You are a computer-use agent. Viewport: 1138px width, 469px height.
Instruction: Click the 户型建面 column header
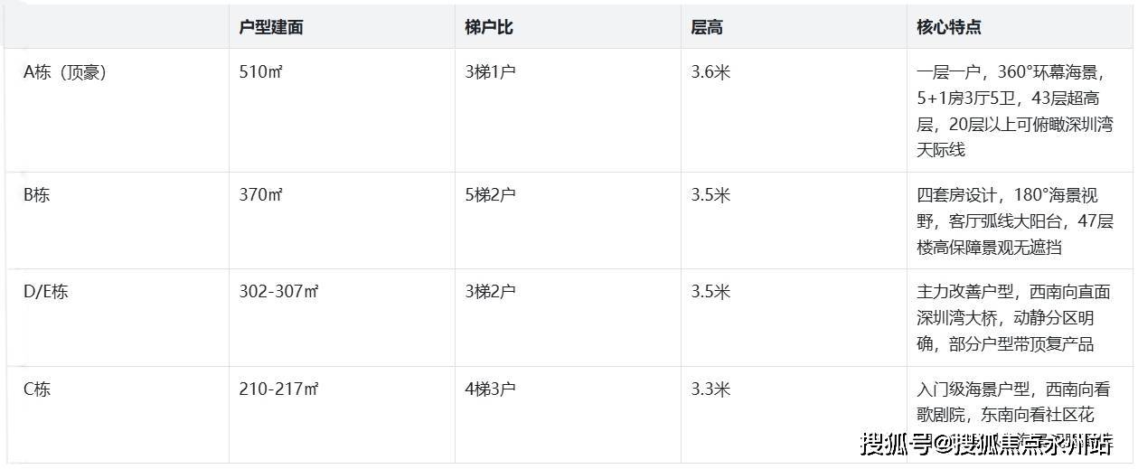coord(271,27)
